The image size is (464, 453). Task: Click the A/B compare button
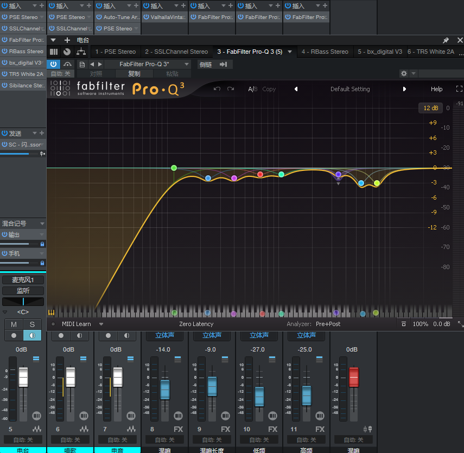coord(252,89)
